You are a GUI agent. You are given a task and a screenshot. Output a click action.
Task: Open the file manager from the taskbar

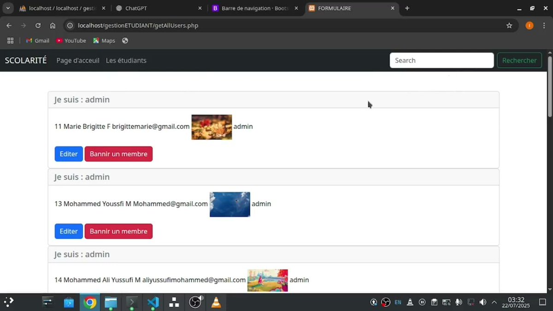111,302
